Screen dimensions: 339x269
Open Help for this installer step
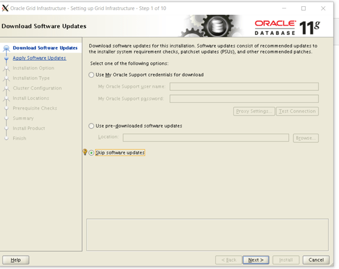click(16, 260)
